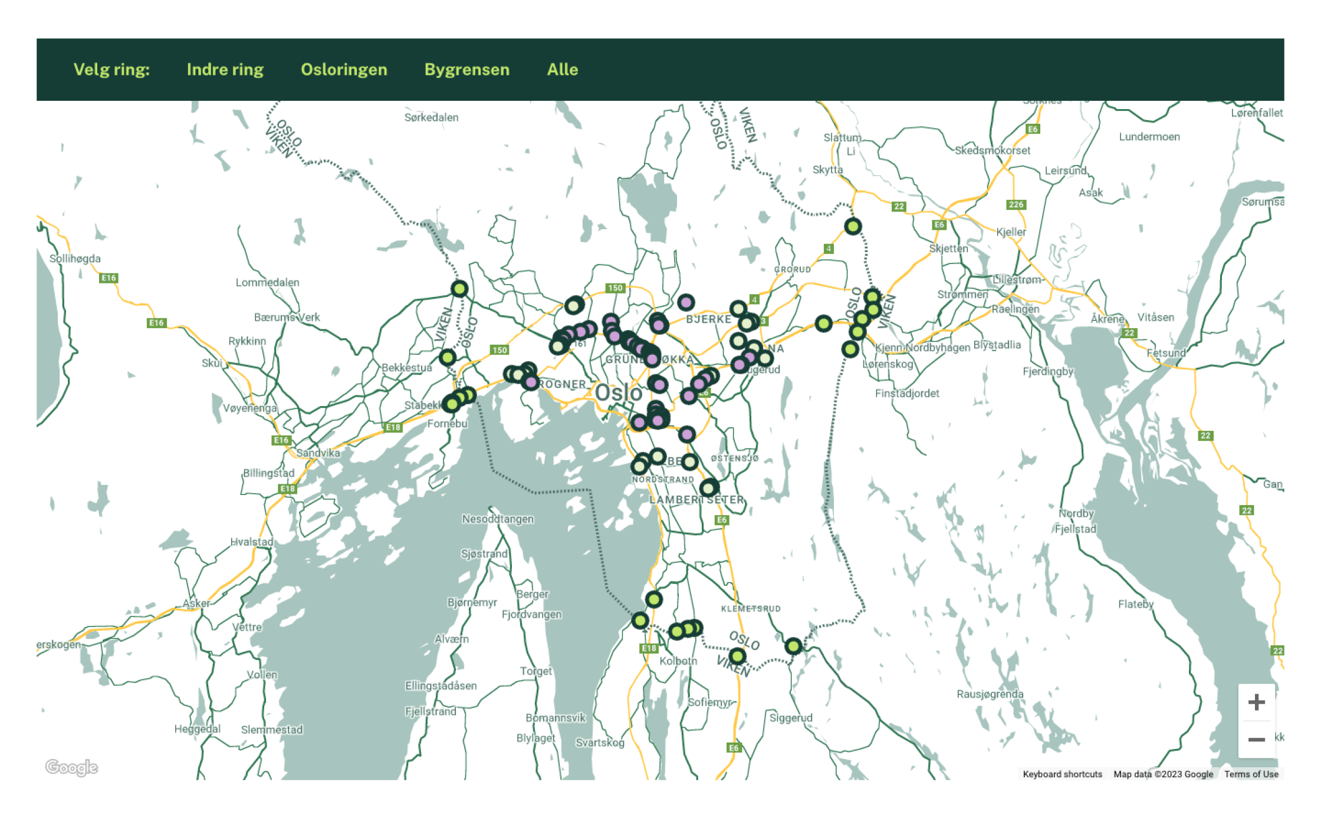Click pale marker at Lambertseter
The height and width of the screenshot is (825, 1321).
[x=708, y=488]
